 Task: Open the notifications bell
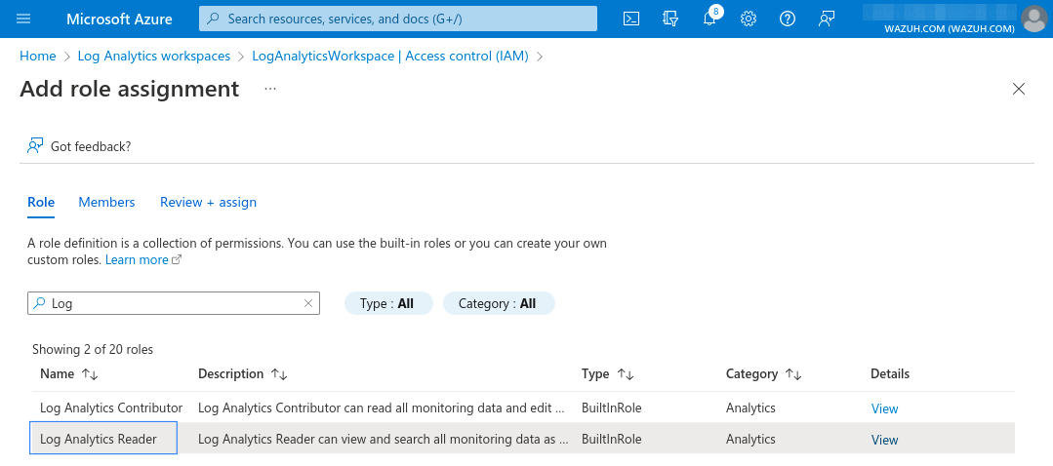(710, 18)
